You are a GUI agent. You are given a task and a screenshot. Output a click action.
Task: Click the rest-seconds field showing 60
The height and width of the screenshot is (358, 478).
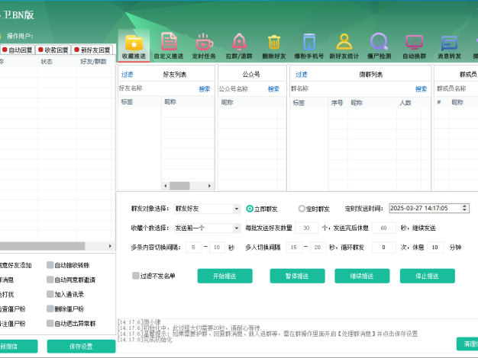pos(384,228)
